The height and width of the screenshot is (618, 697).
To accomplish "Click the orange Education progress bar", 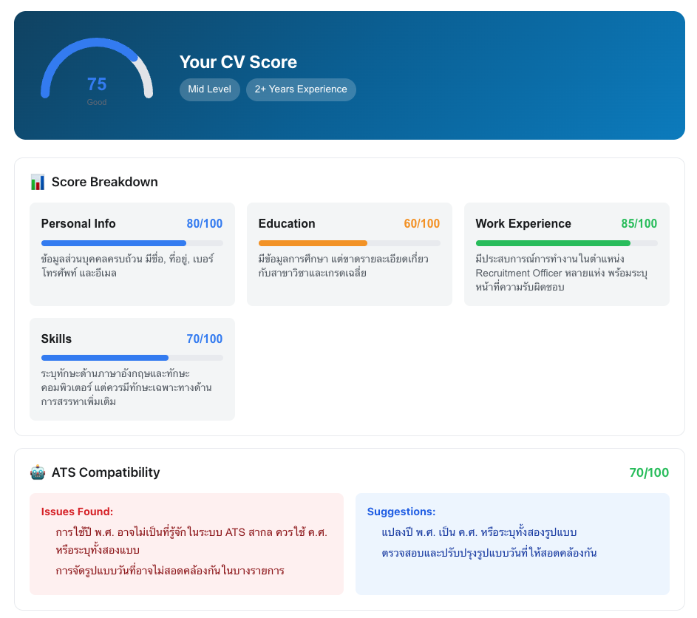I will tap(312, 242).
